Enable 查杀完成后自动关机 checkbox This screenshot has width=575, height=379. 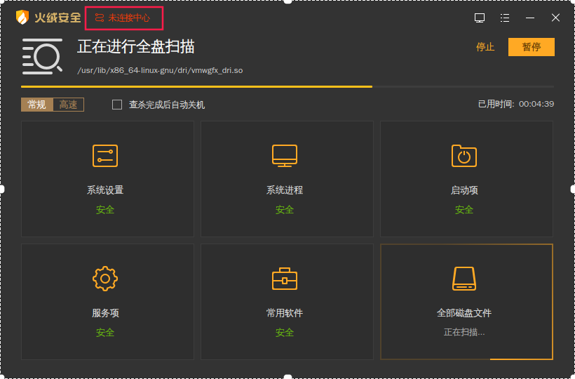117,105
